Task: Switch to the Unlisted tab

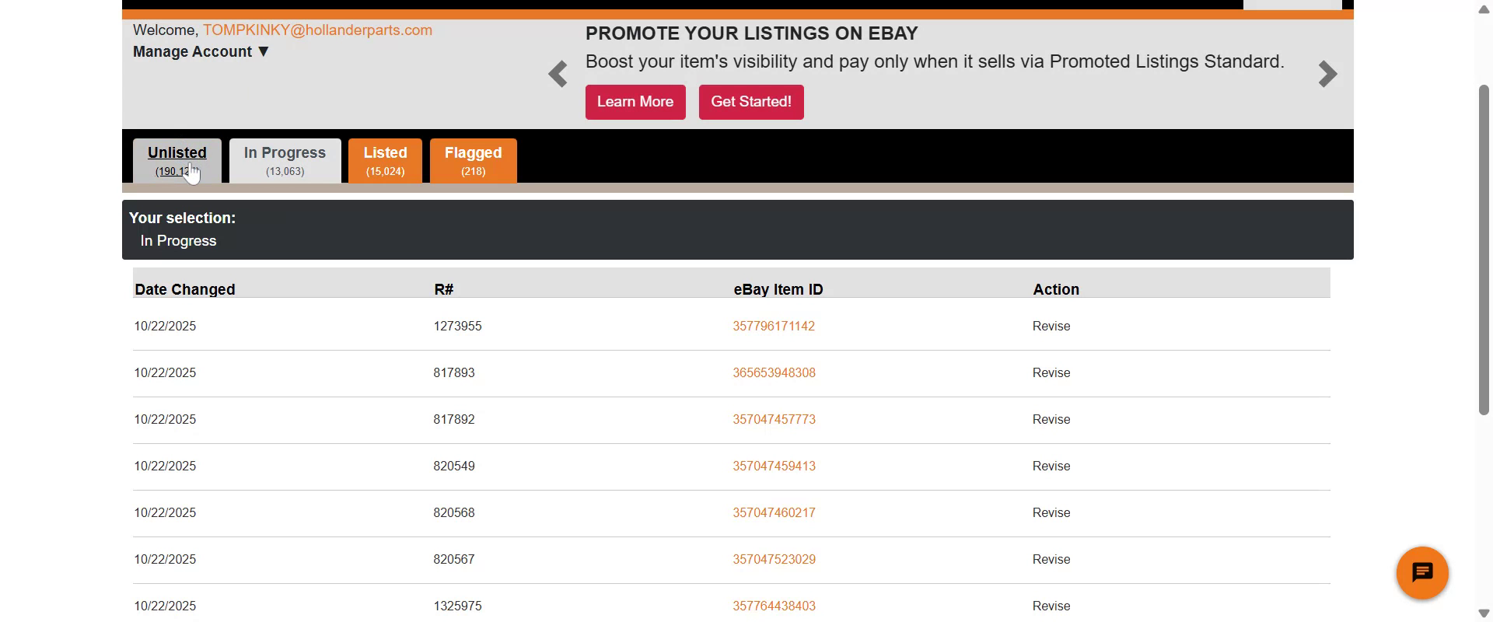Action: point(177,160)
